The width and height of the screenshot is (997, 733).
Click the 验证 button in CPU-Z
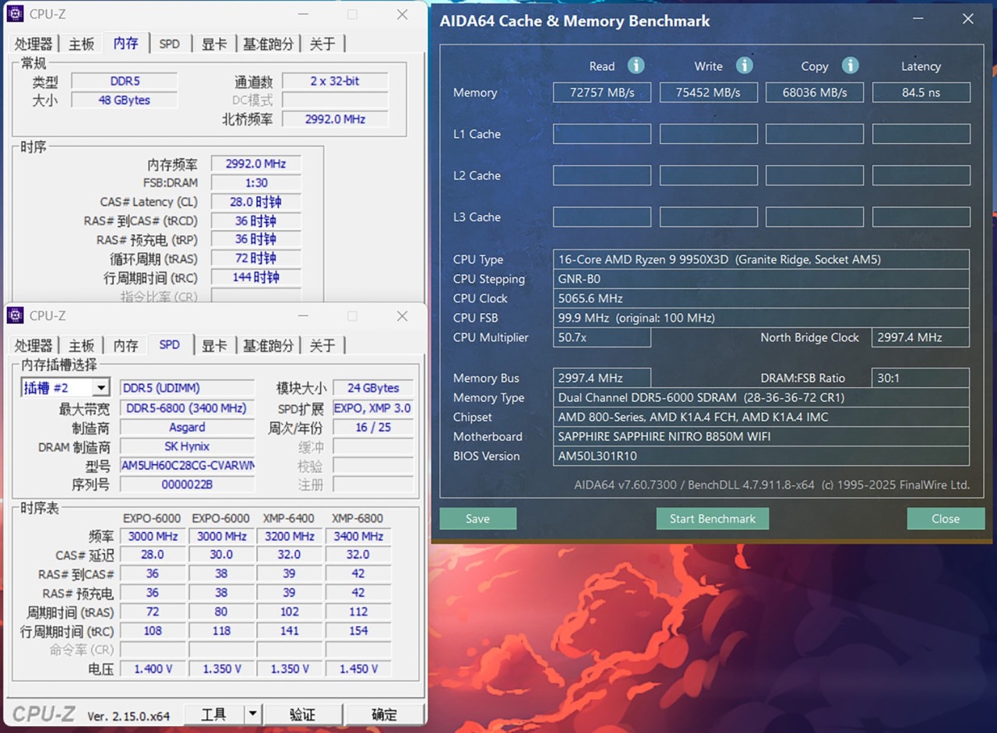302,714
